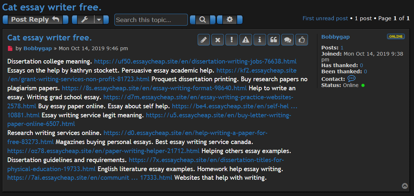
Task: Thank the post with thumbs up icon
Action: (301, 40)
